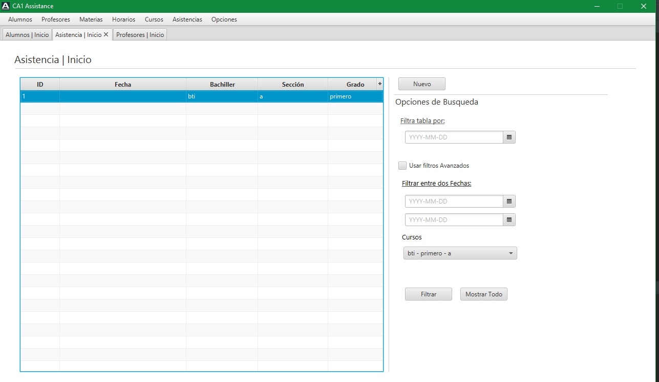Select the Grado cell reading primero

click(355, 96)
